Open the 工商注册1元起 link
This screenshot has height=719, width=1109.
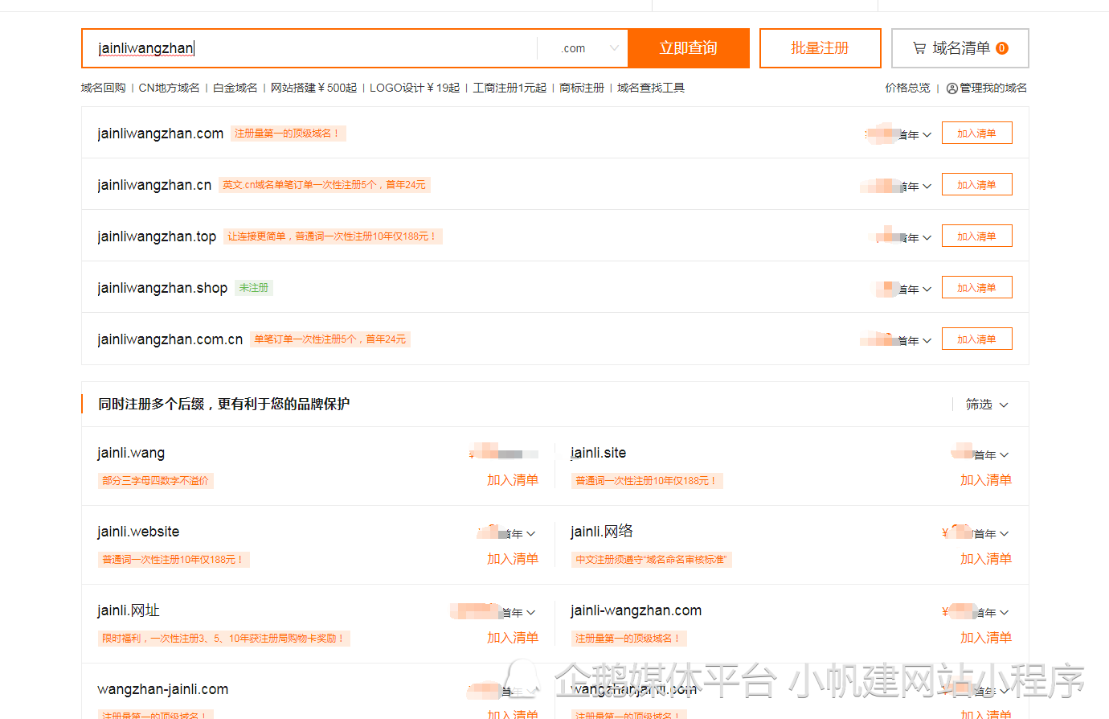click(509, 88)
